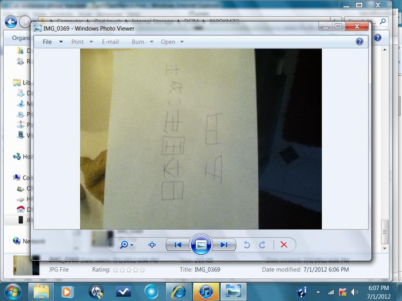402x301 pixels.
Task: Open iTunes from the taskbar
Action: (206, 291)
